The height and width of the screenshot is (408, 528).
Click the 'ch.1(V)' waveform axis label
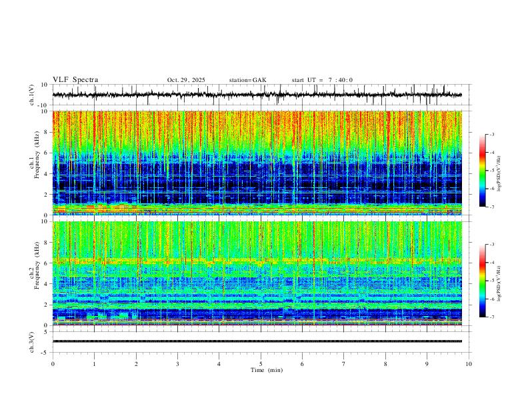(32, 95)
